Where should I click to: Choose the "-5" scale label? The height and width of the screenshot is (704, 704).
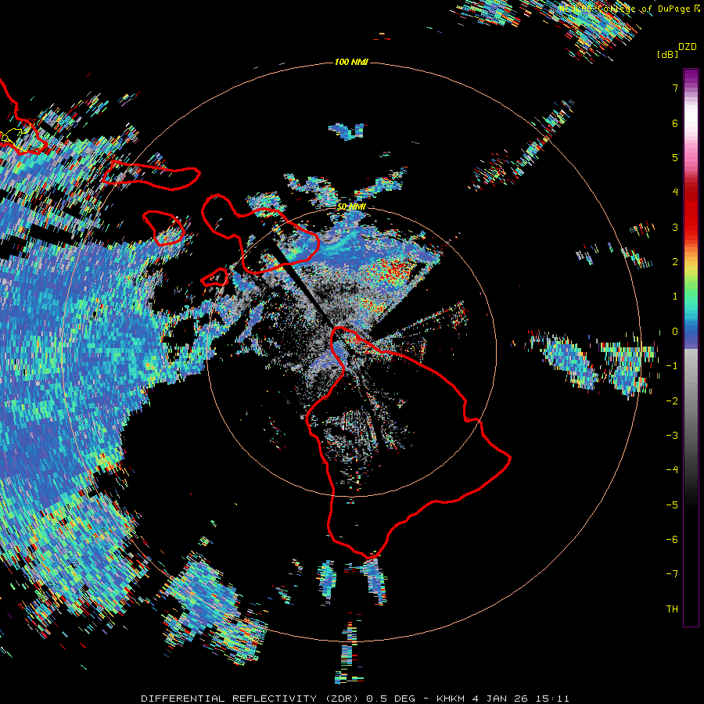tap(672, 505)
